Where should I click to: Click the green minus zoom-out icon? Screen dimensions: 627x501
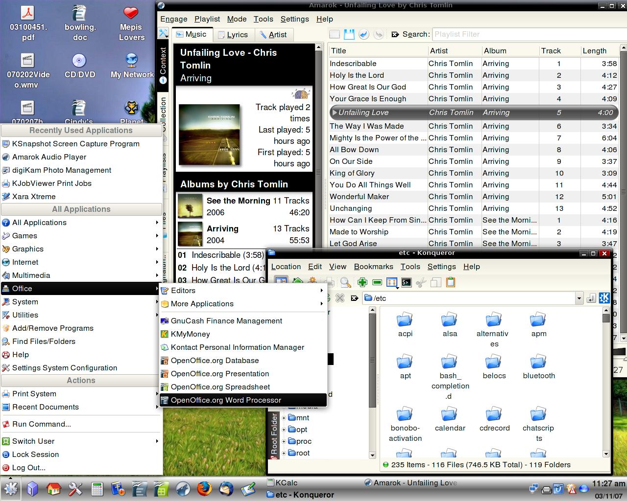pos(377,282)
